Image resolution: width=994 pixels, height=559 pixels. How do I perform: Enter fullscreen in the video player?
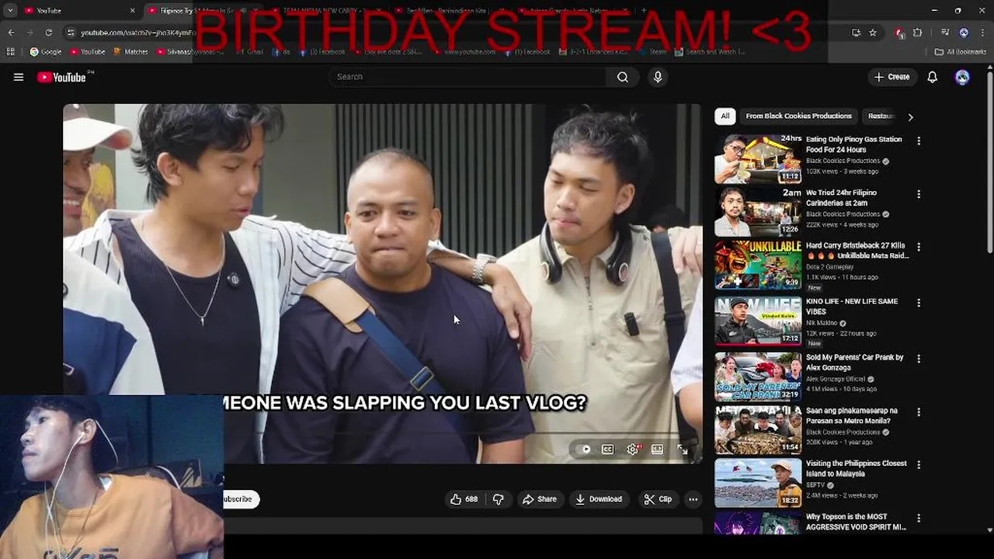coord(682,449)
